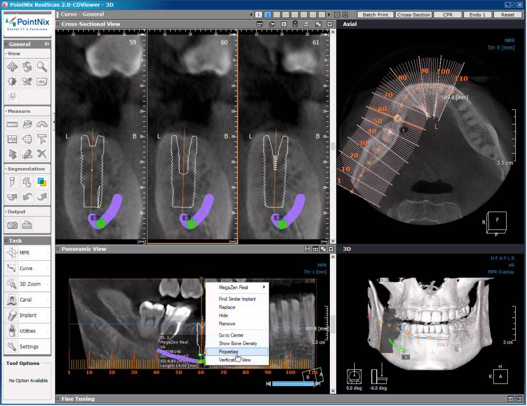Choose Remove in the context menu
This screenshot has height=406, width=527.
click(x=237, y=324)
